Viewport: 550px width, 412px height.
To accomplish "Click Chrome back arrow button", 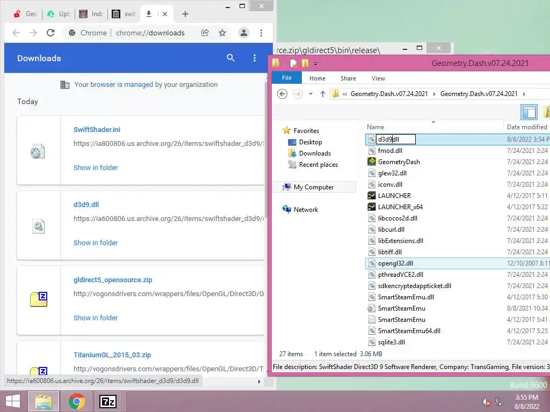I will tap(16, 33).
